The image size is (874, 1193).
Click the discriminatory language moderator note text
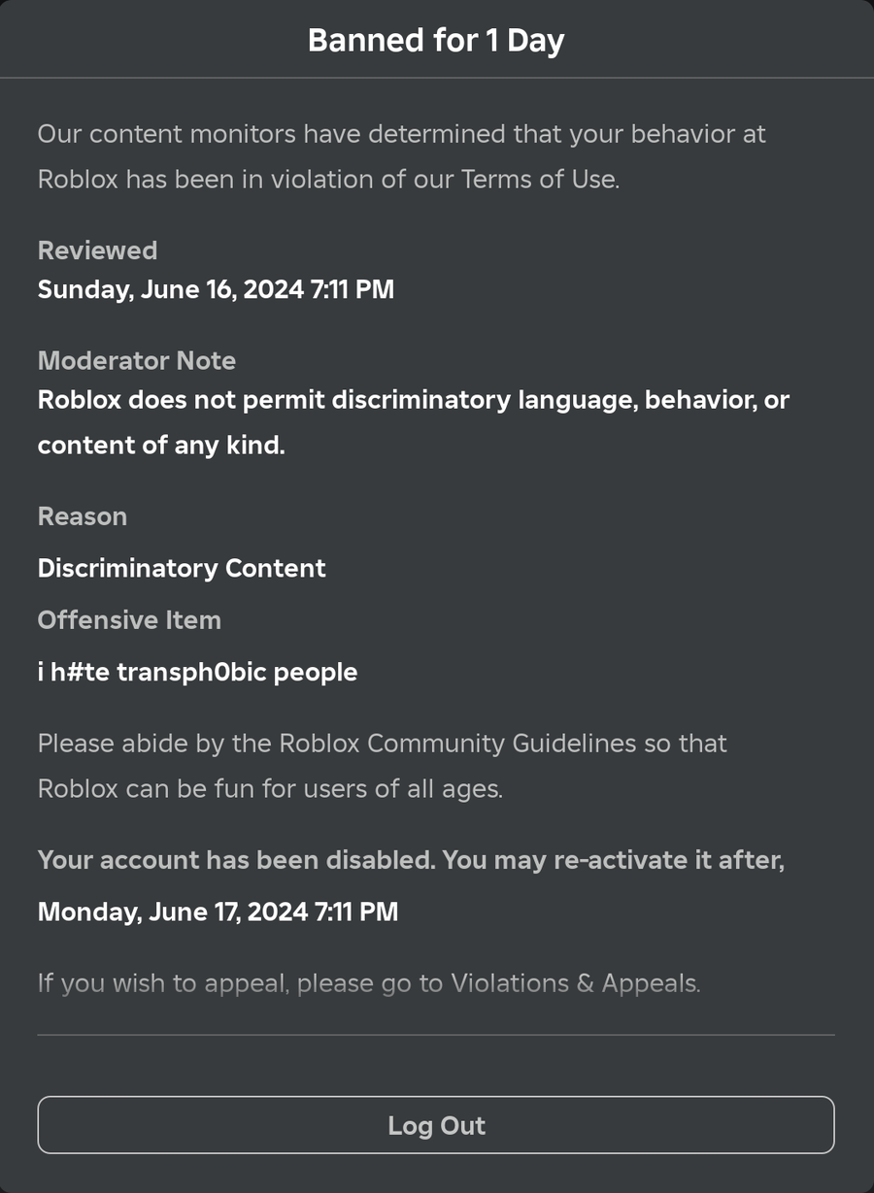pyautogui.click(x=413, y=422)
